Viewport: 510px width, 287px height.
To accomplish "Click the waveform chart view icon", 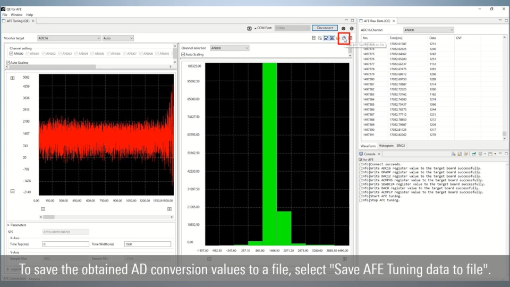I will (326, 38).
